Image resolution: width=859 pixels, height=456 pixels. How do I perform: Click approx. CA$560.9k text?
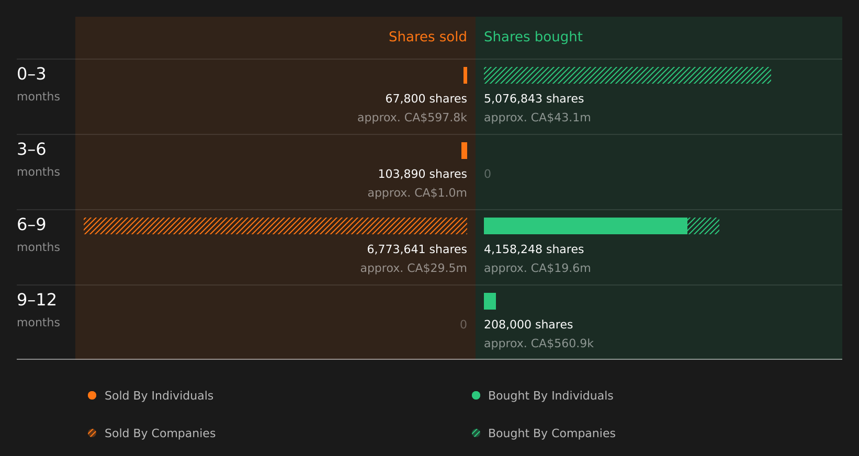point(539,344)
